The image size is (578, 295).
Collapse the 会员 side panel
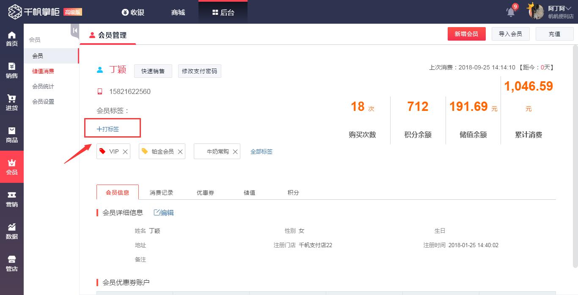tap(74, 30)
